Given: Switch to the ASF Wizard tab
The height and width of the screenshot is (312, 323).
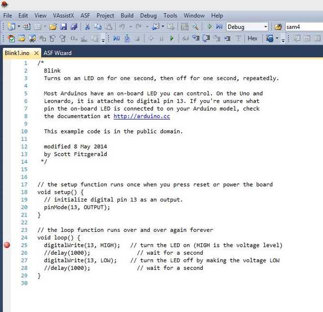Looking at the screenshot, I should pyautogui.click(x=57, y=53).
